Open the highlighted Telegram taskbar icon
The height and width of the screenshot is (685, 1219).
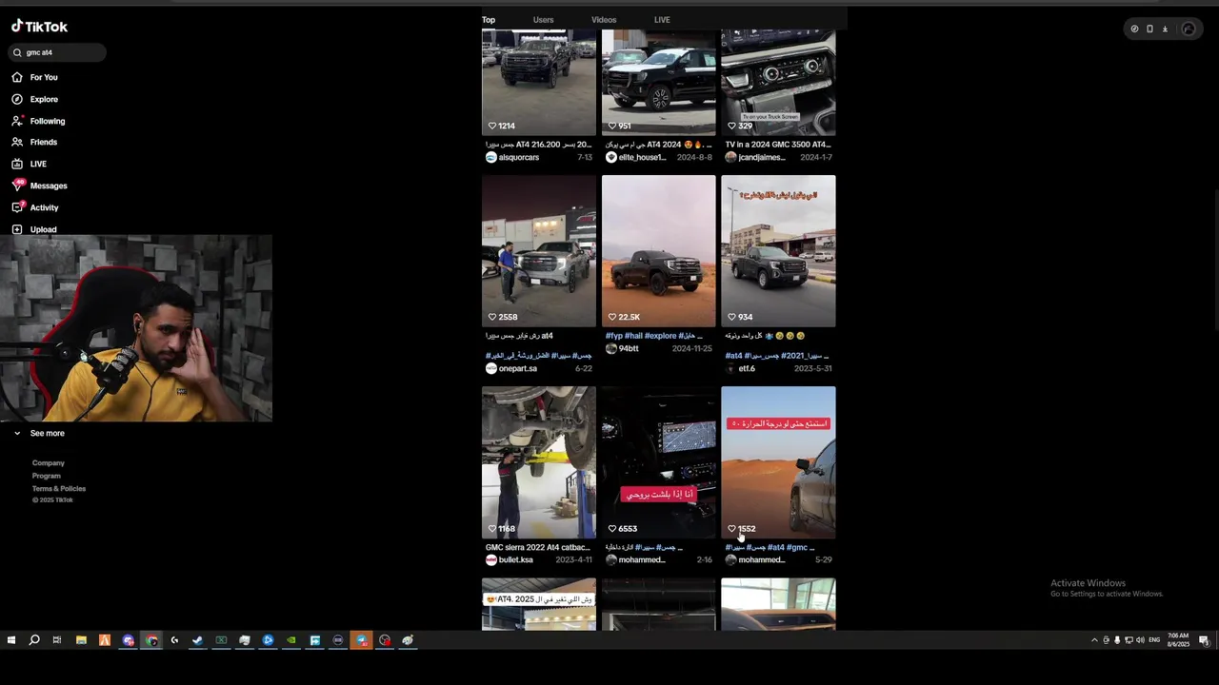[x=362, y=640]
